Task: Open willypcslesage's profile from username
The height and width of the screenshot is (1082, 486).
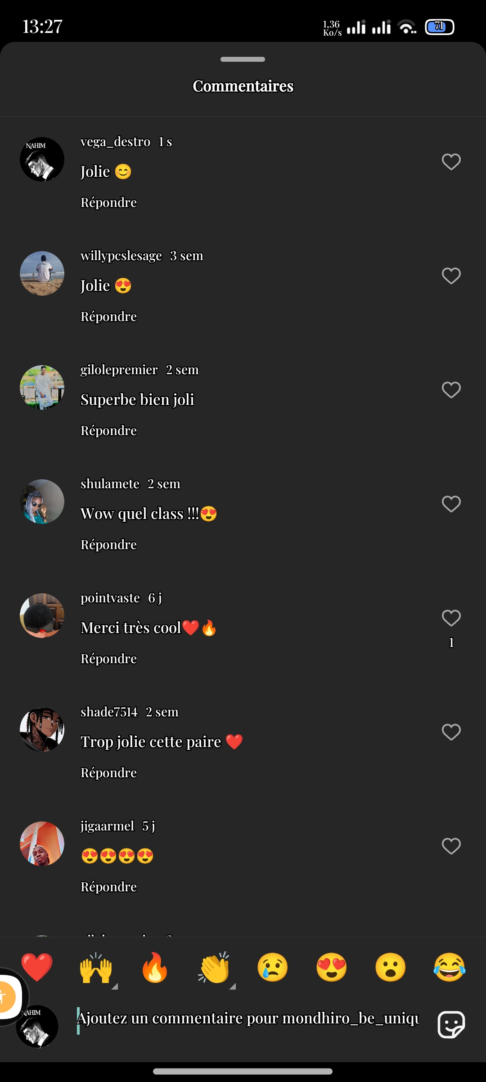Action: click(121, 256)
